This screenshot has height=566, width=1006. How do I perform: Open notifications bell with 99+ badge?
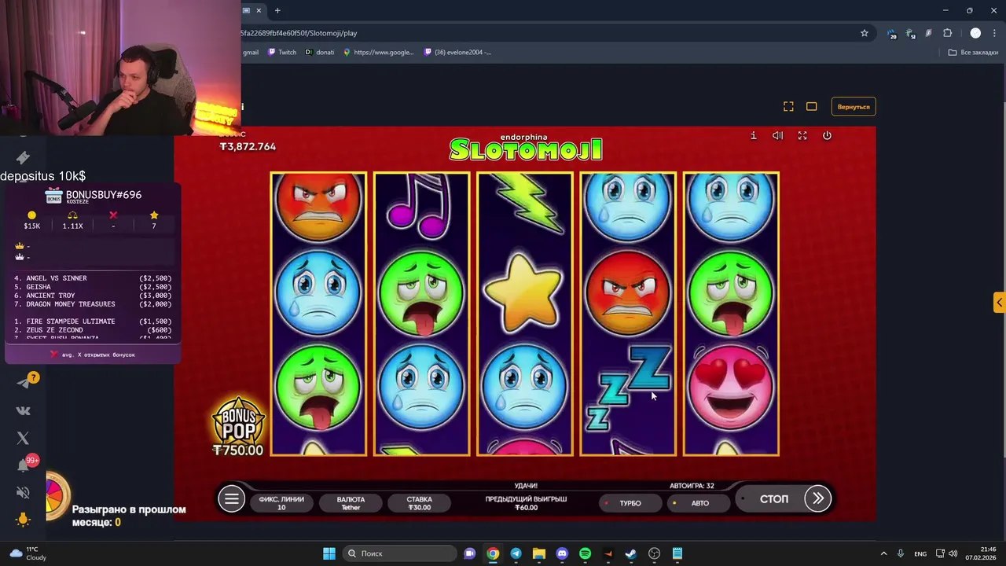pos(24,465)
